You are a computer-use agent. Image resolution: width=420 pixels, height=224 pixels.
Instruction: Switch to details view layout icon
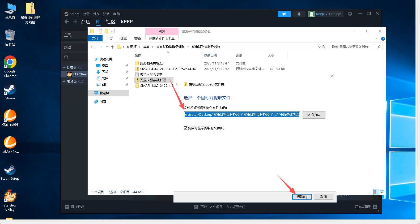[376, 192]
